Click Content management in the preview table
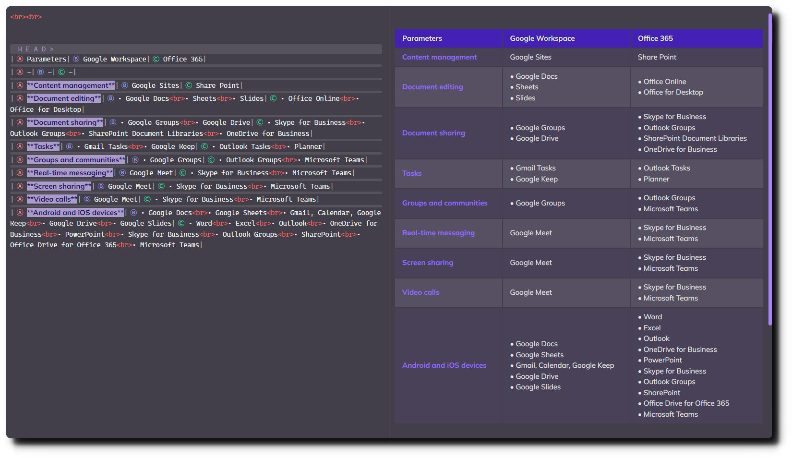This screenshot has width=792, height=458. (439, 57)
